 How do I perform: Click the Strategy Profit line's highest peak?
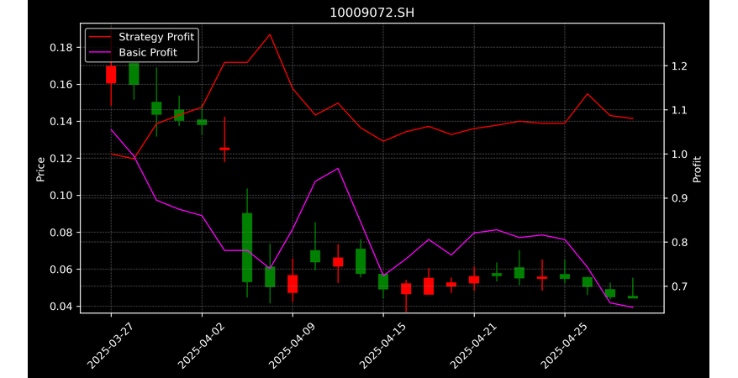[270, 34]
